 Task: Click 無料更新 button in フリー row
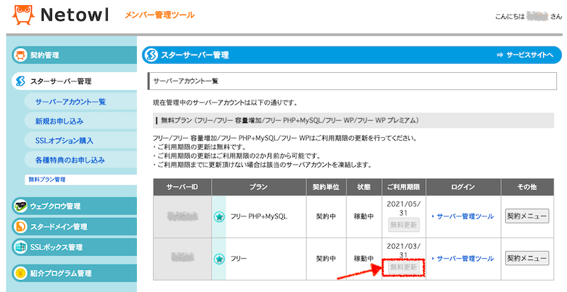point(404,267)
